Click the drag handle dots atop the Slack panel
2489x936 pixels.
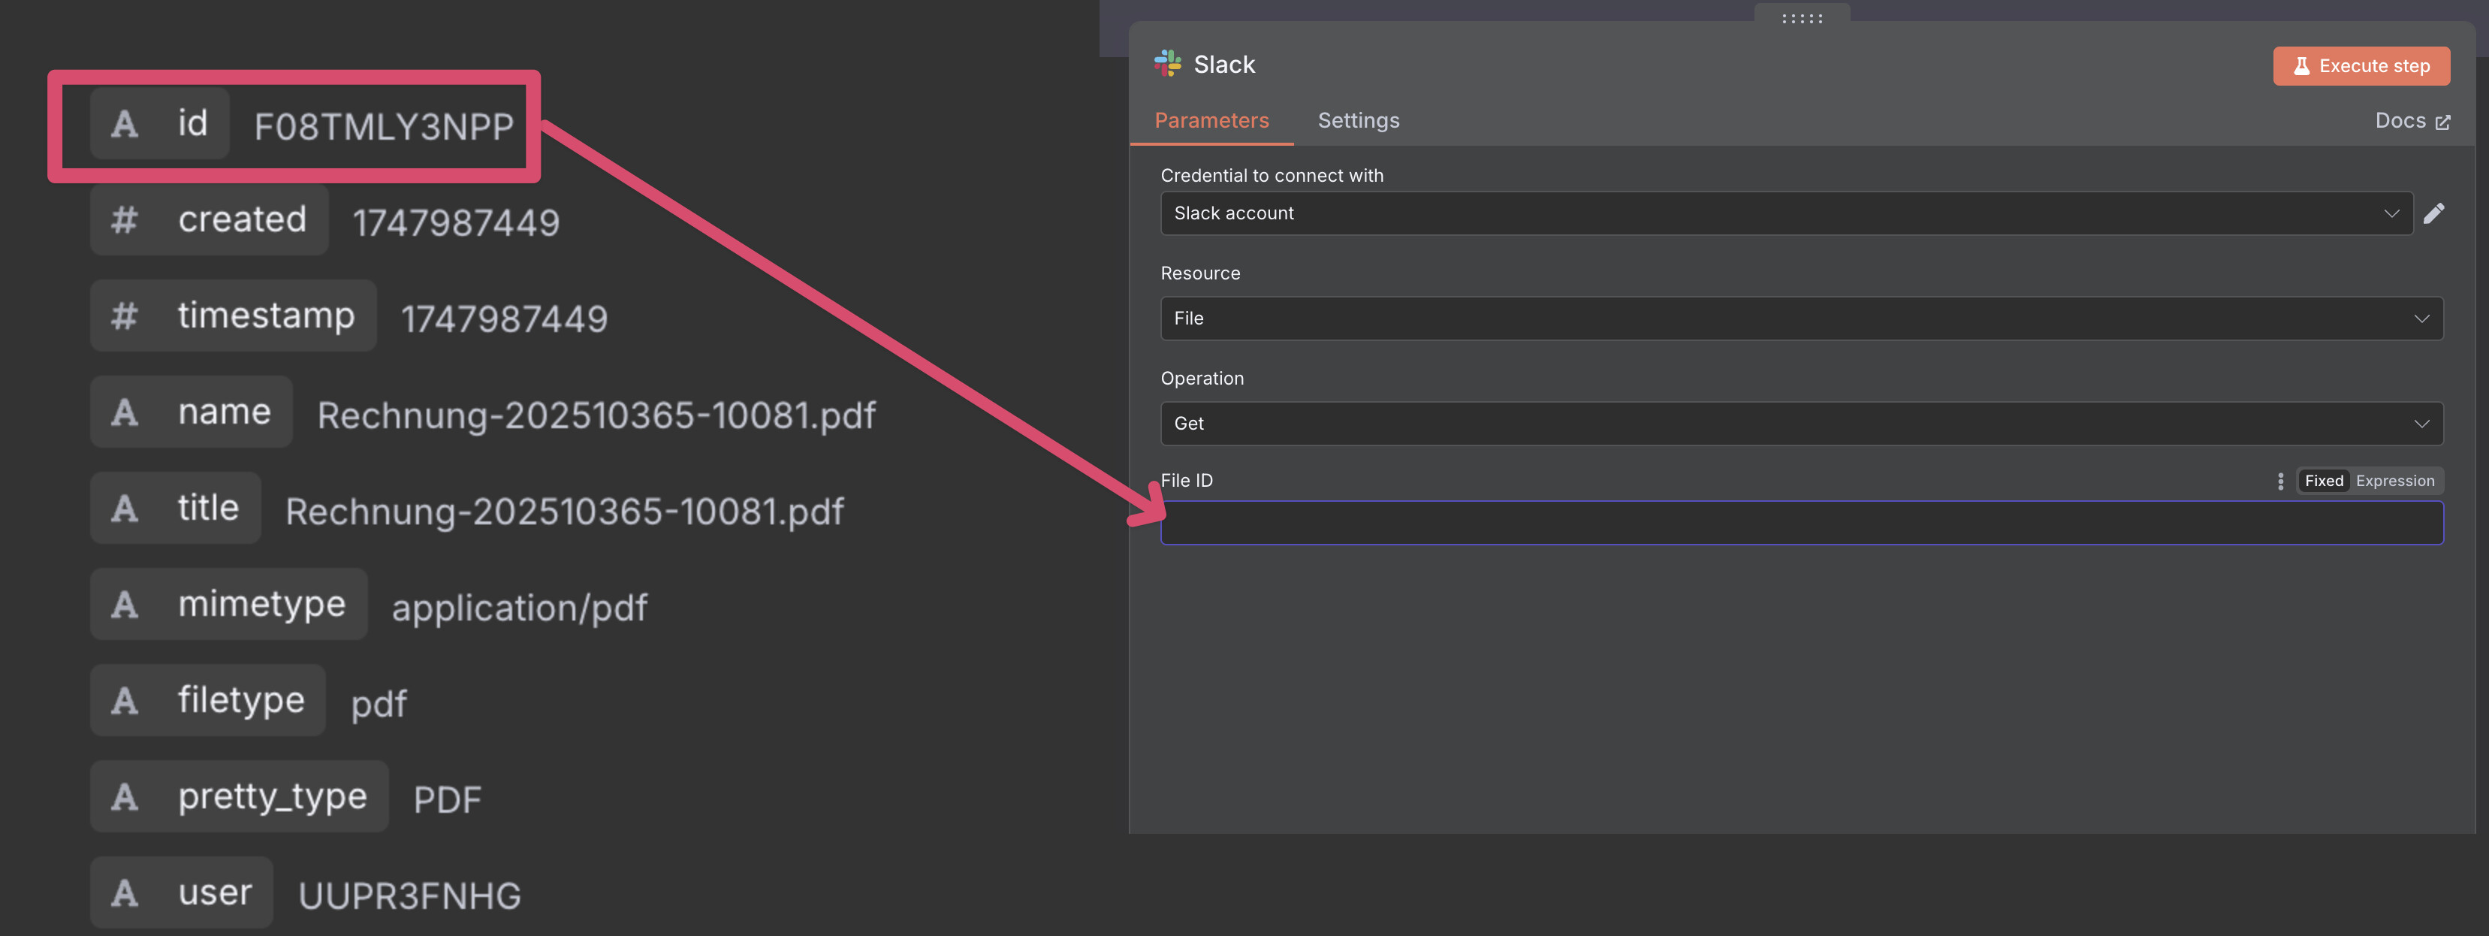1802,18
